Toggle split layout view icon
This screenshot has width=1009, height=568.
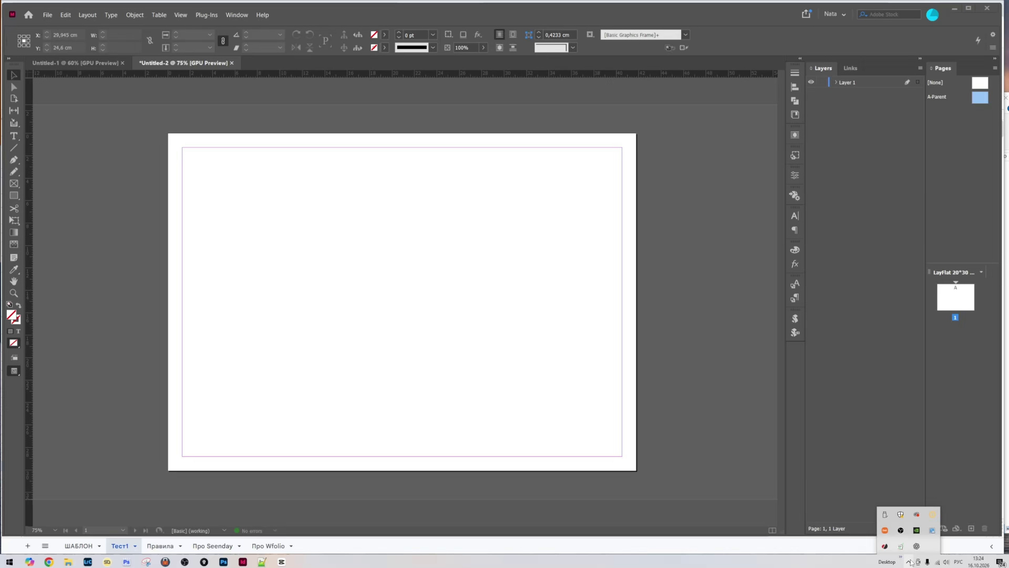click(772, 531)
